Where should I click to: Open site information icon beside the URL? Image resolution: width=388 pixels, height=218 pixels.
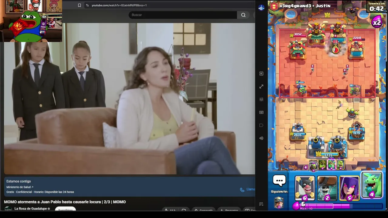87,5
